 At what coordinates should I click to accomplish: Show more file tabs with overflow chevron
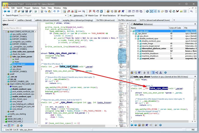pos(174,20)
